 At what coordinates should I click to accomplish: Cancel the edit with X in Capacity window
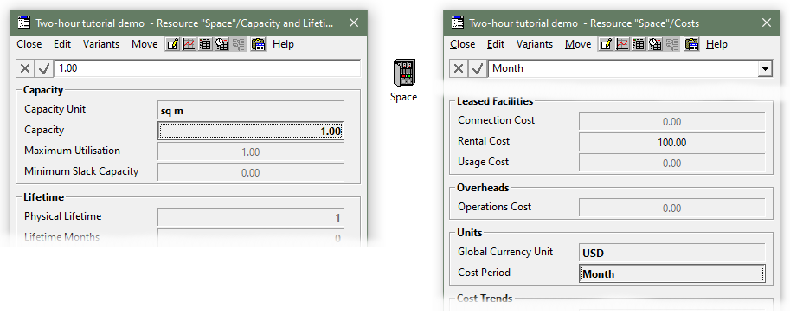(25, 68)
